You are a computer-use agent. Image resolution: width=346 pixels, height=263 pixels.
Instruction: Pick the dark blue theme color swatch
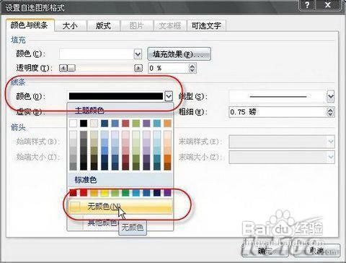tap(105, 124)
